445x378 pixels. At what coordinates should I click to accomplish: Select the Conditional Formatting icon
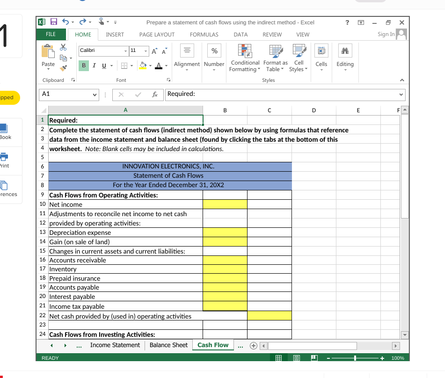point(244,57)
